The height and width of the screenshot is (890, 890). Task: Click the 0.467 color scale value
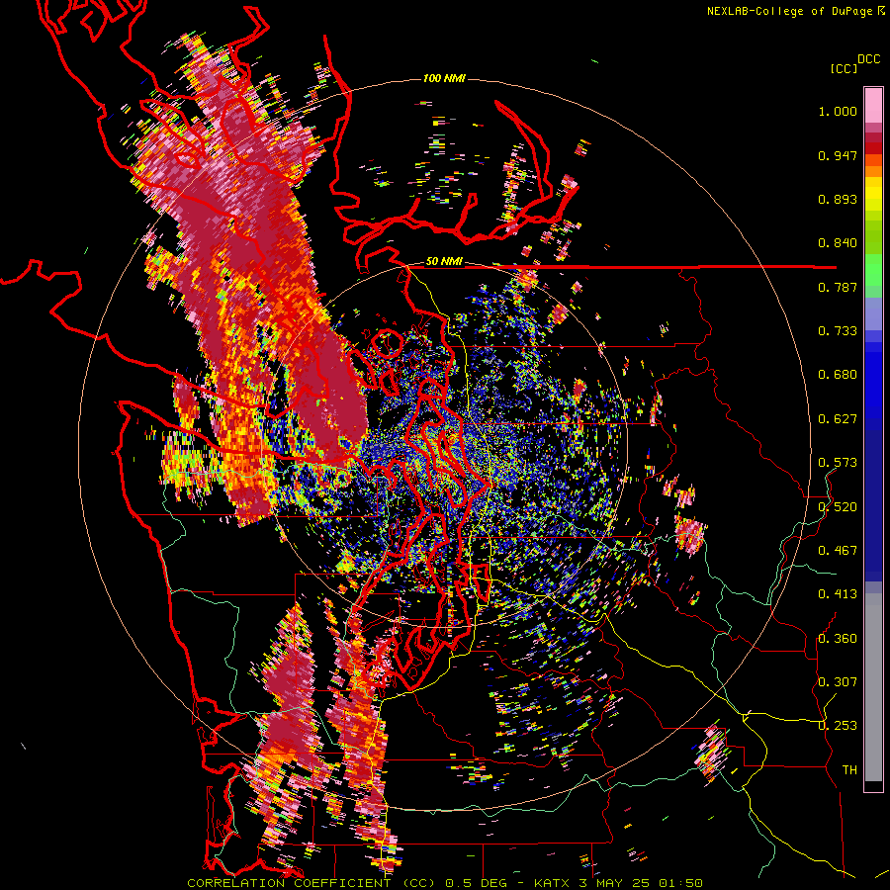(x=838, y=551)
